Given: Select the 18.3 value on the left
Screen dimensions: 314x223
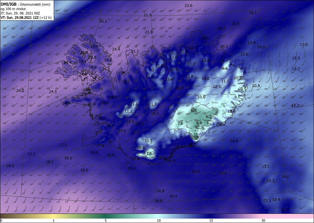Looking at the screenshot, I should click(x=10, y=166).
